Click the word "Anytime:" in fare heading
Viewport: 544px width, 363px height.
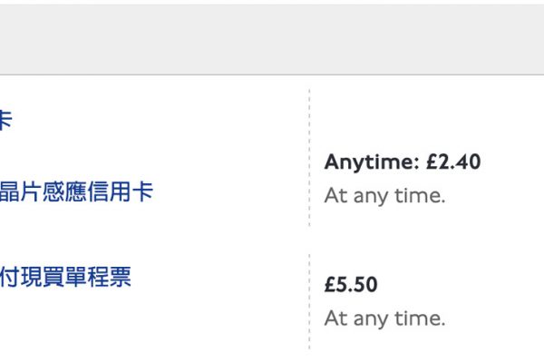370,162
